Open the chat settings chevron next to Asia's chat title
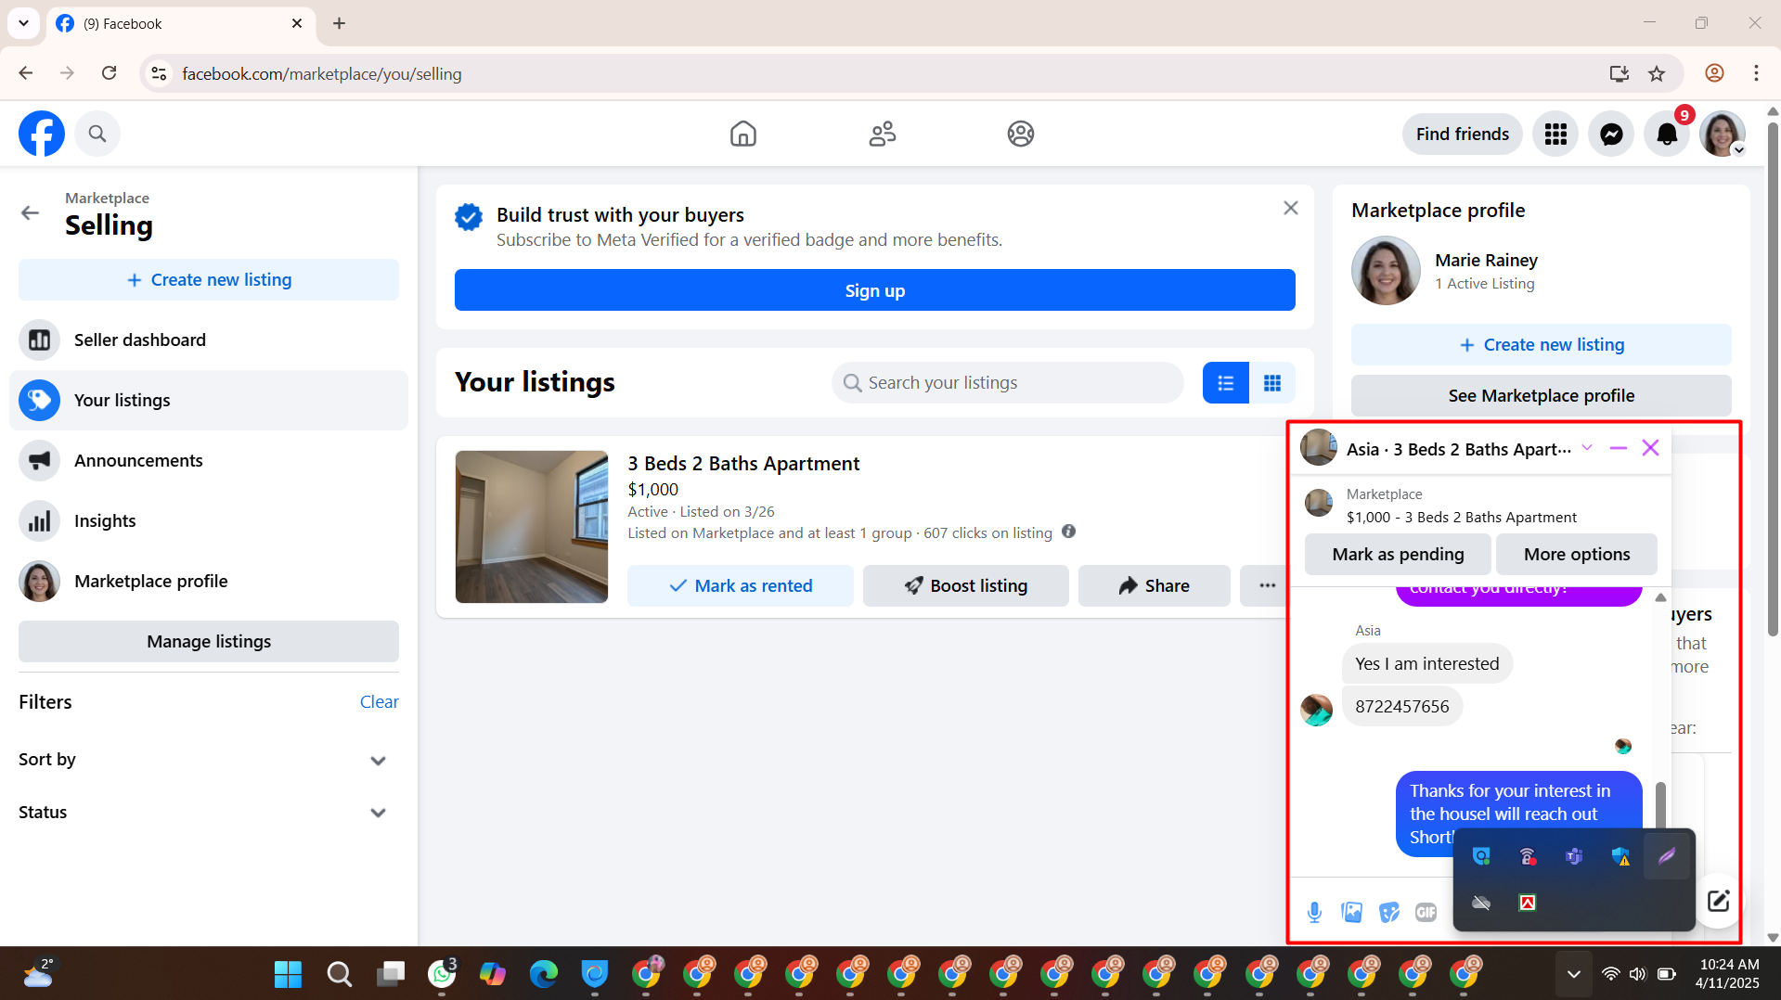1781x1000 pixels. point(1587,448)
